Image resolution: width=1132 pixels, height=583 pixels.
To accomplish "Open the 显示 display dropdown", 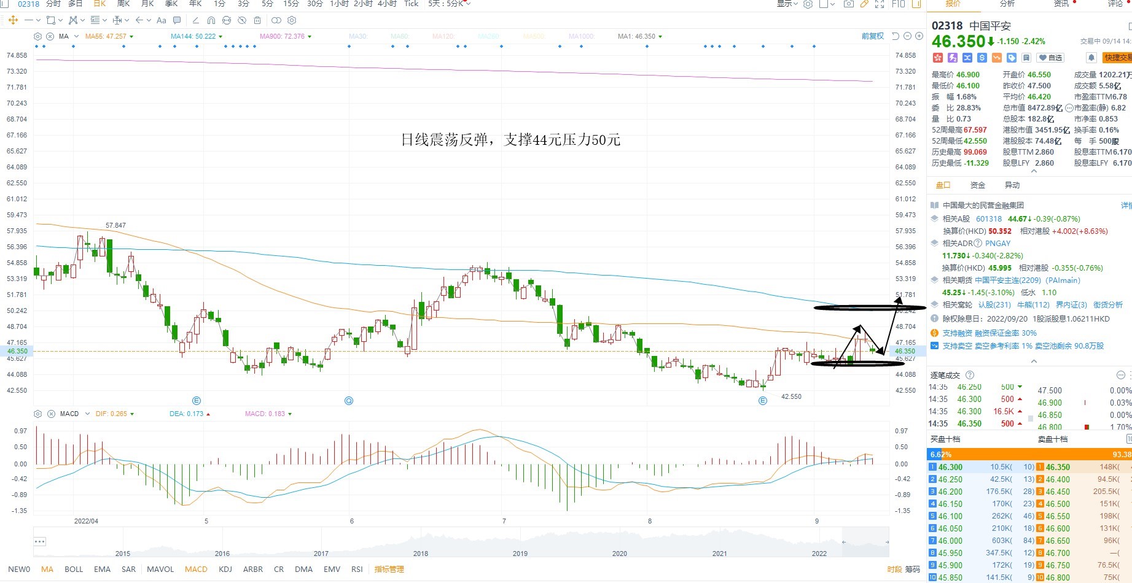I will [x=787, y=4].
